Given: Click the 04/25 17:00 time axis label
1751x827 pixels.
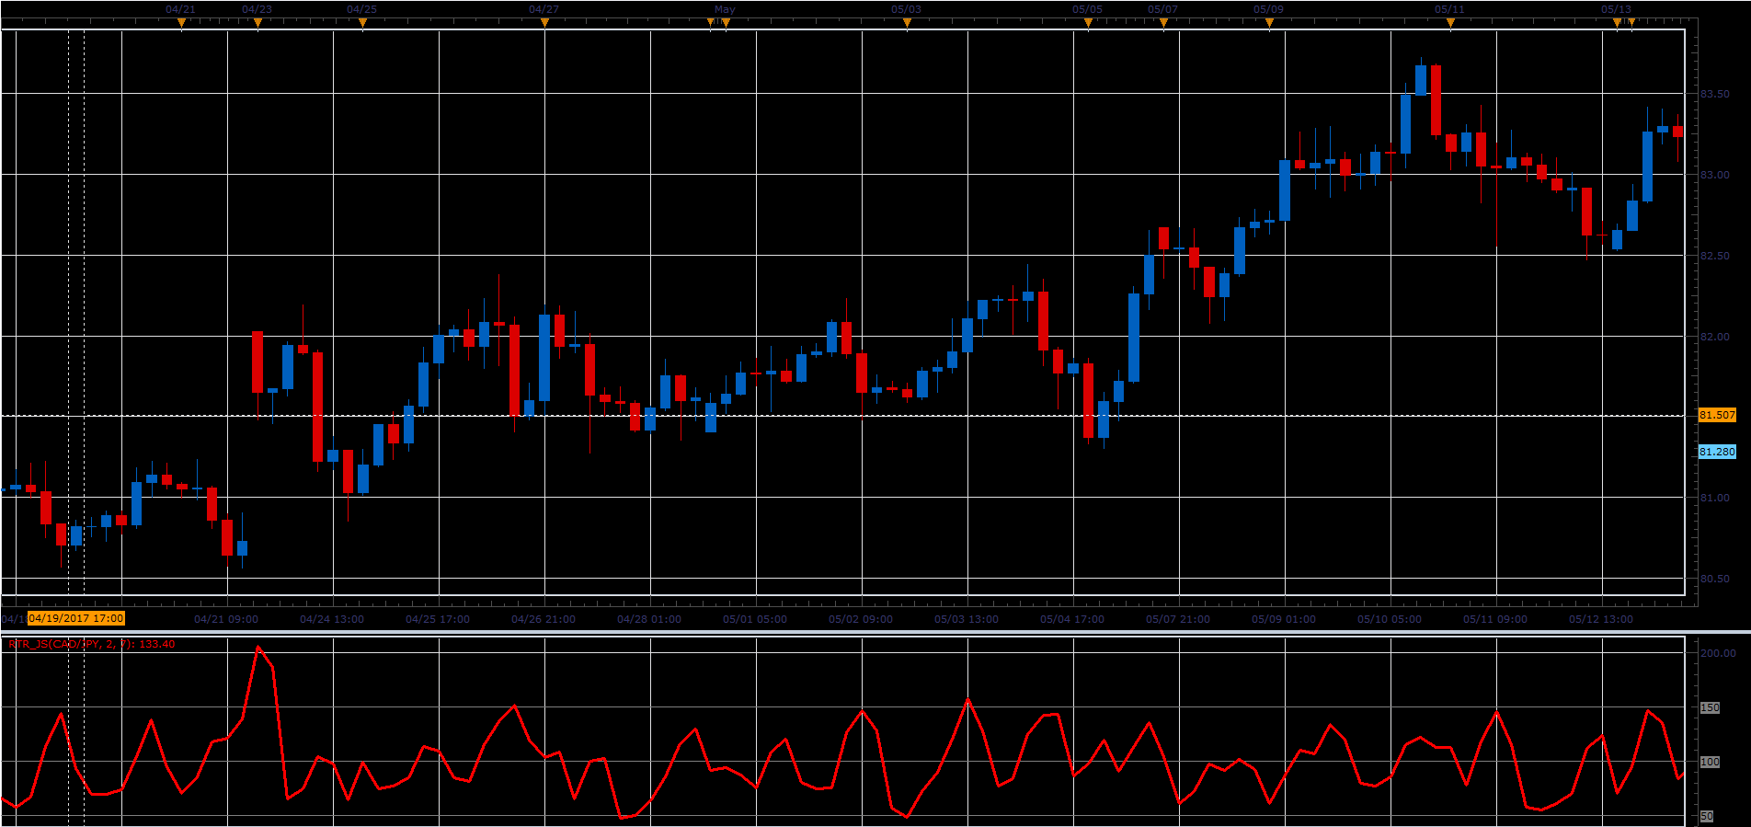Looking at the screenshot, I should 438,619.
